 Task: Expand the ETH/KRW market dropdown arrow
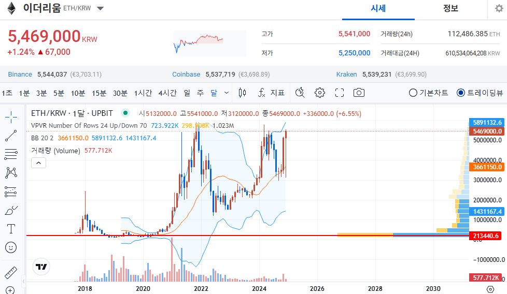(101, 8)
